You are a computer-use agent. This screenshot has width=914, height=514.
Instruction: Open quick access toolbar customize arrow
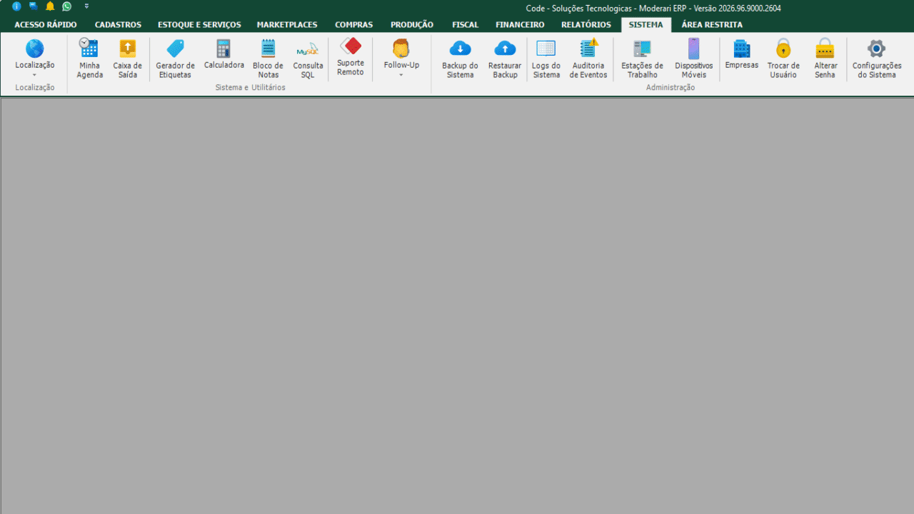86,6
